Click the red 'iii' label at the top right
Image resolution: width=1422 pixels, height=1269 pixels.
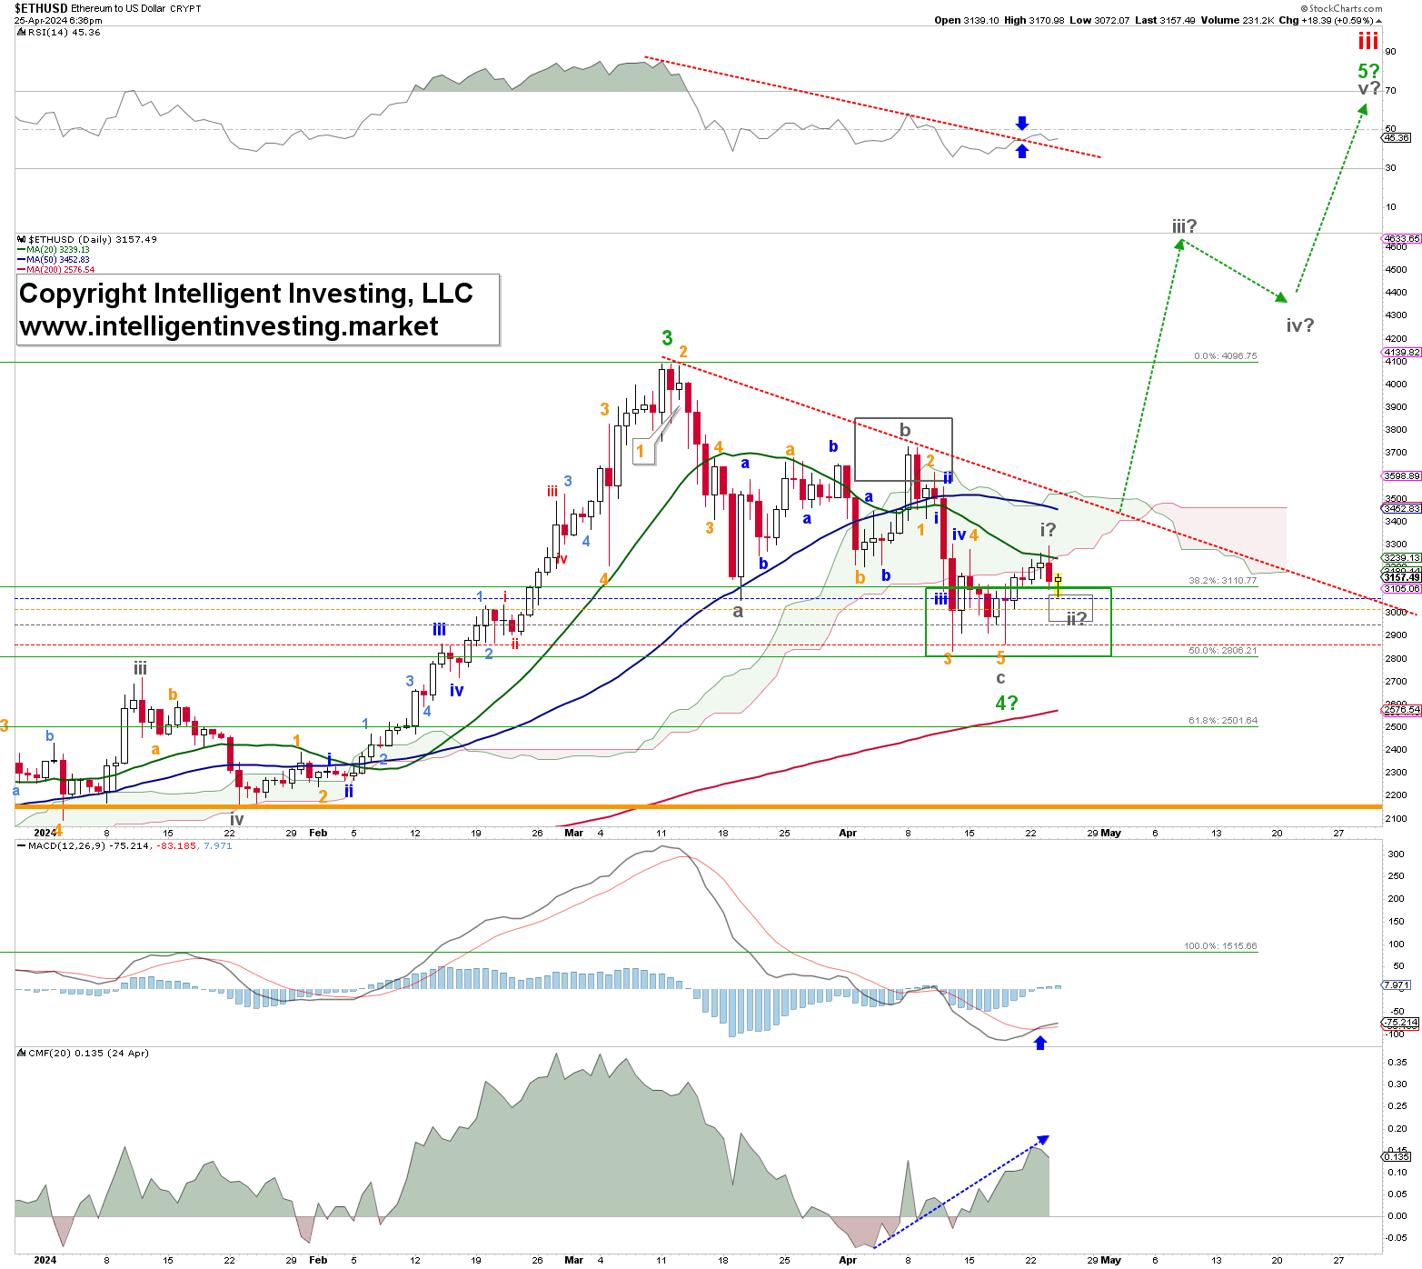tap(1368, 41)
